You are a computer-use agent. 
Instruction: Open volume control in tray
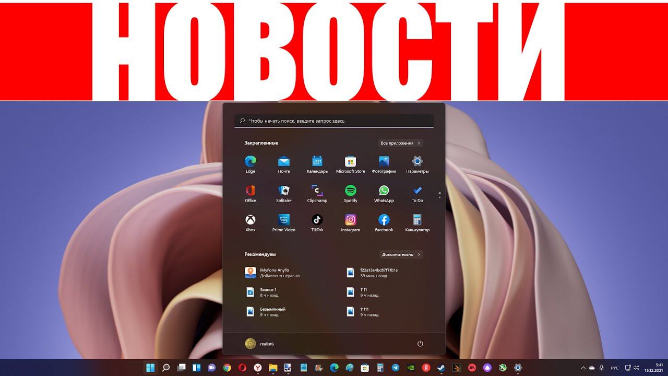click(636, 368)
